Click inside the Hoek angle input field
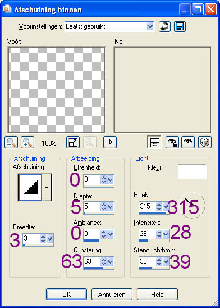This screenshot has width=220, height=308. pos(147,206)
